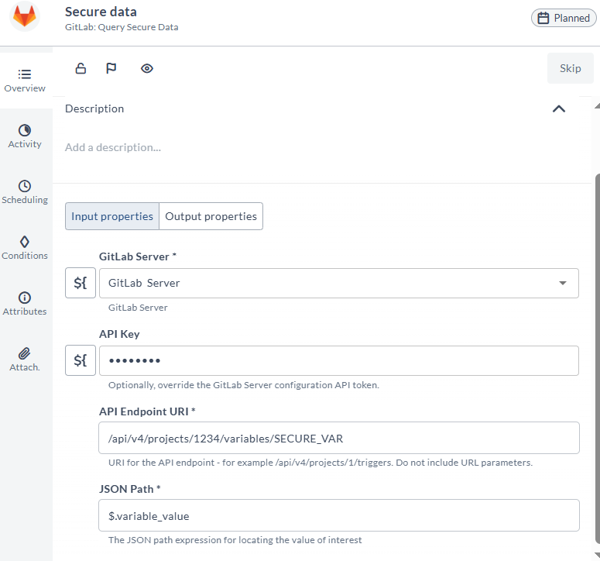Click Add a description placeholder
The width and height of the screenshot is (600, 561).
tap(113, 147)
